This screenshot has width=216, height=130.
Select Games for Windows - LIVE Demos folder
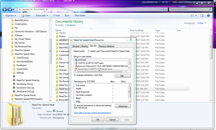pos(31,32)
